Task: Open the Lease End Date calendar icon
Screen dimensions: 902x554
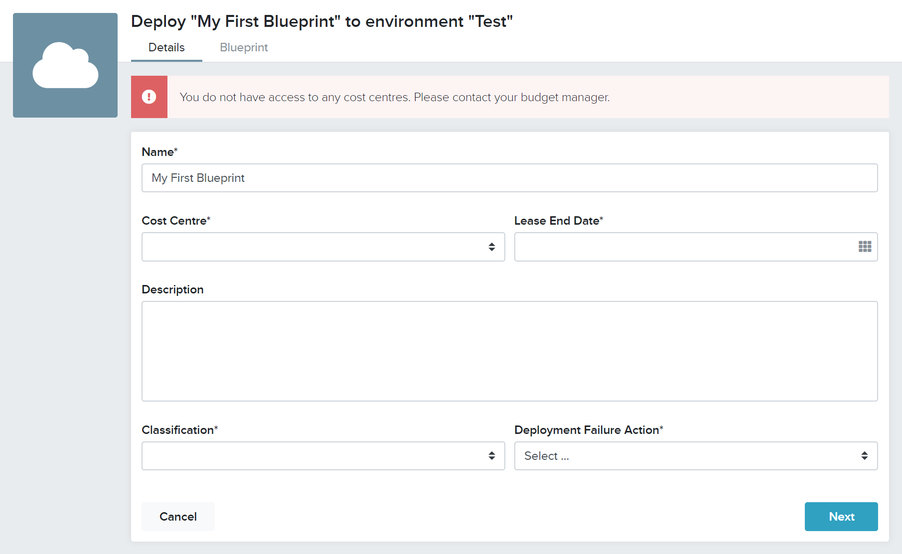Action: (x=865, y=247)
